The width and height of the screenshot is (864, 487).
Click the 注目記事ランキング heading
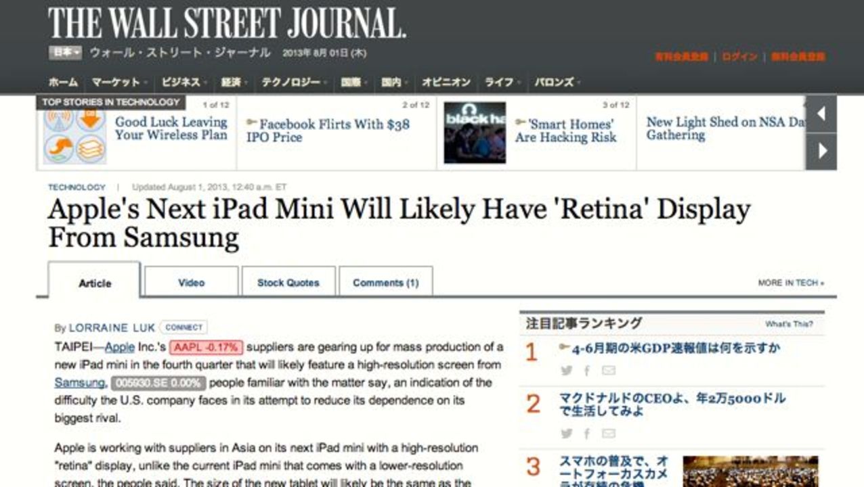coord(584,323)
